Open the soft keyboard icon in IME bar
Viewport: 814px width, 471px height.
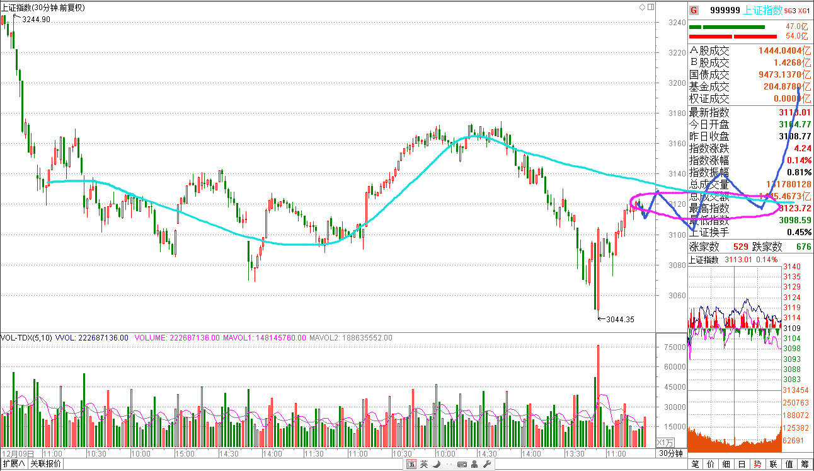click(461, 465)
